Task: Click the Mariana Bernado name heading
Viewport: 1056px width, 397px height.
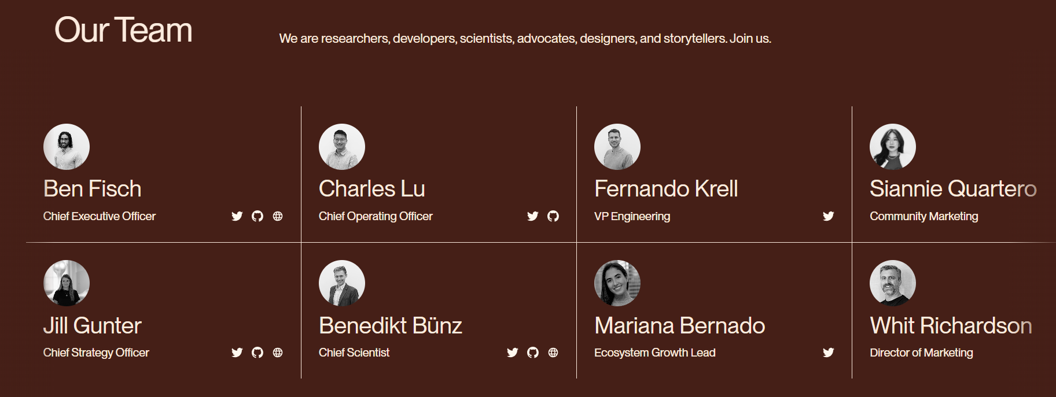Action: point(679,326)
